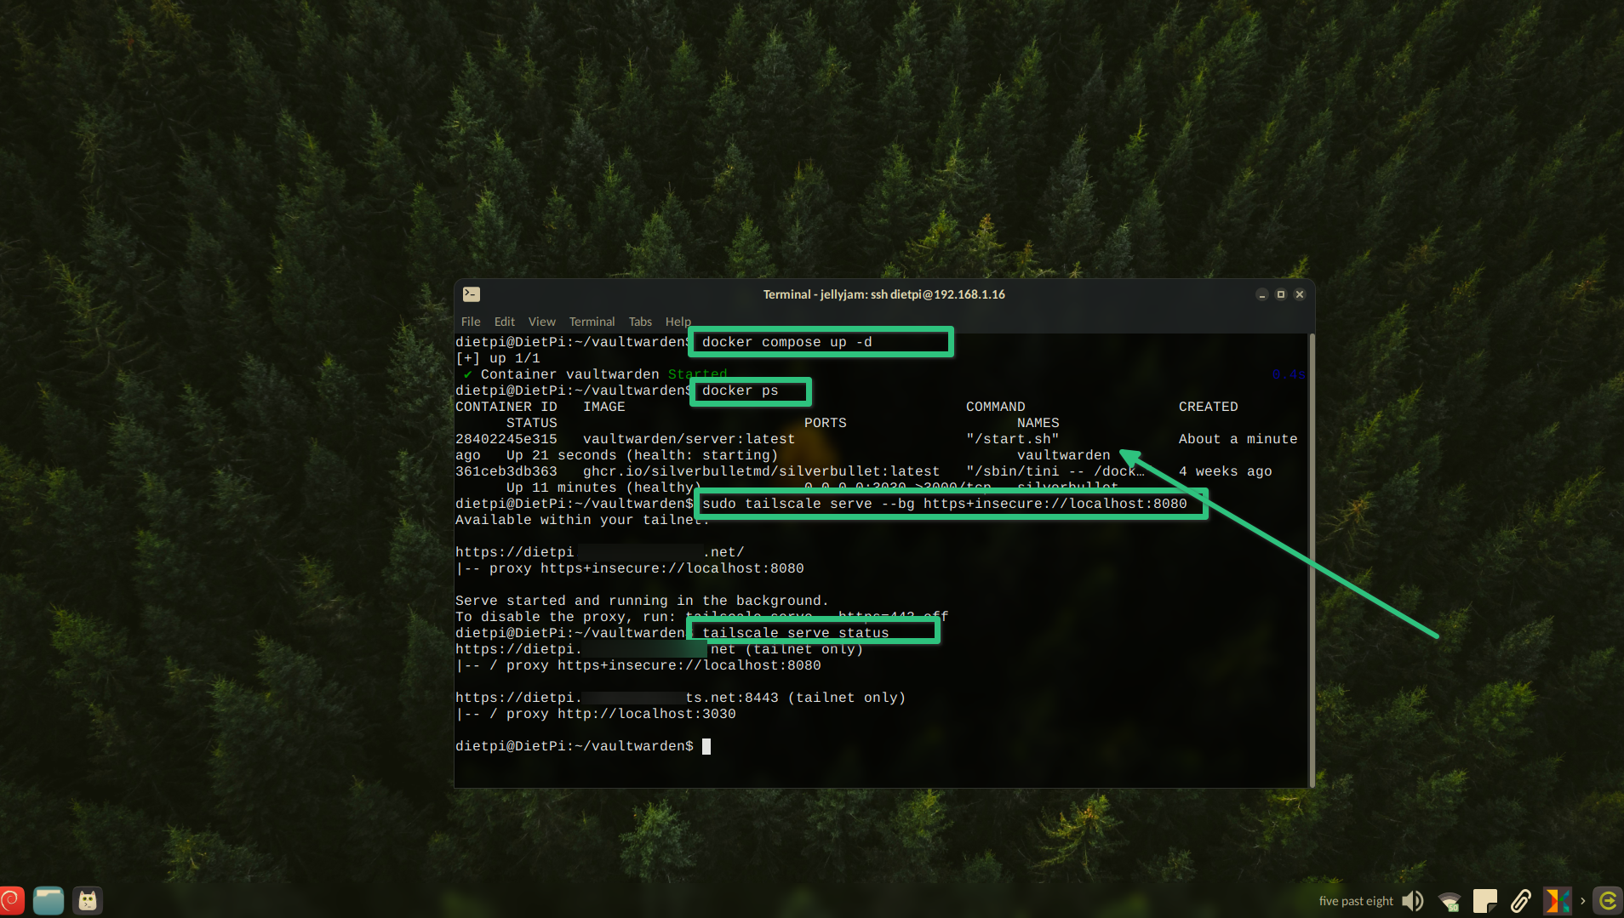Viewport: 1624px width, 918px height.
Task: Click the terminal window title text
Action: pos(883,294)
